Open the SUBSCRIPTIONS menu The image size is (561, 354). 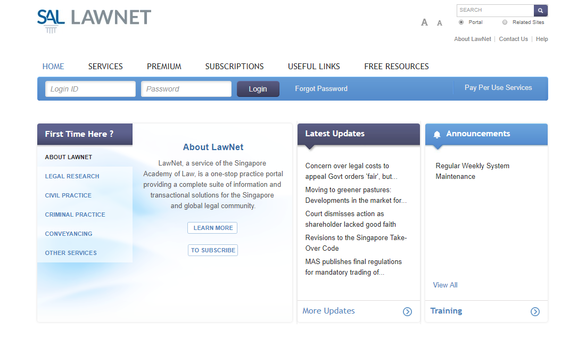234,67
